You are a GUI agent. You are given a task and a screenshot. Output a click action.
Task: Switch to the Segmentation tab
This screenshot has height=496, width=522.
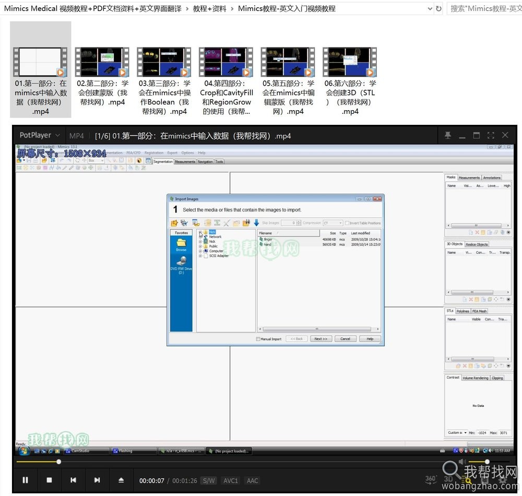pos(163,161)
